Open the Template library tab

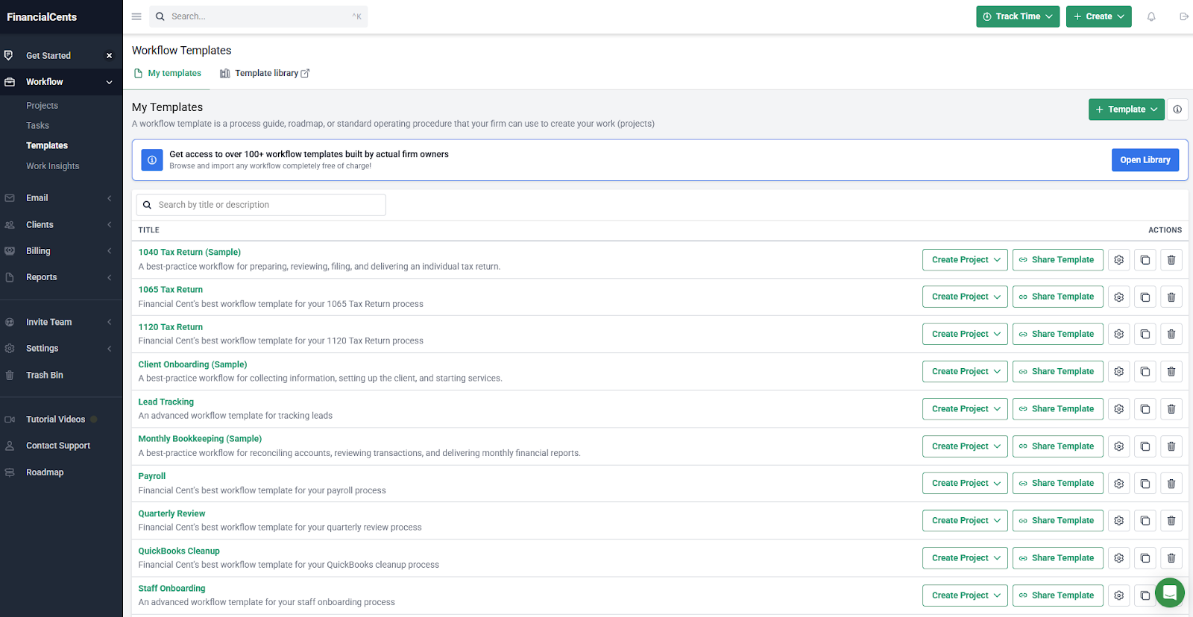tap(265, 73)
